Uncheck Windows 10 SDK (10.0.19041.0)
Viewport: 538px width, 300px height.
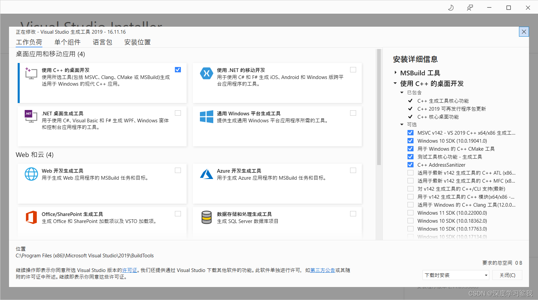click(x=411, y=141)
